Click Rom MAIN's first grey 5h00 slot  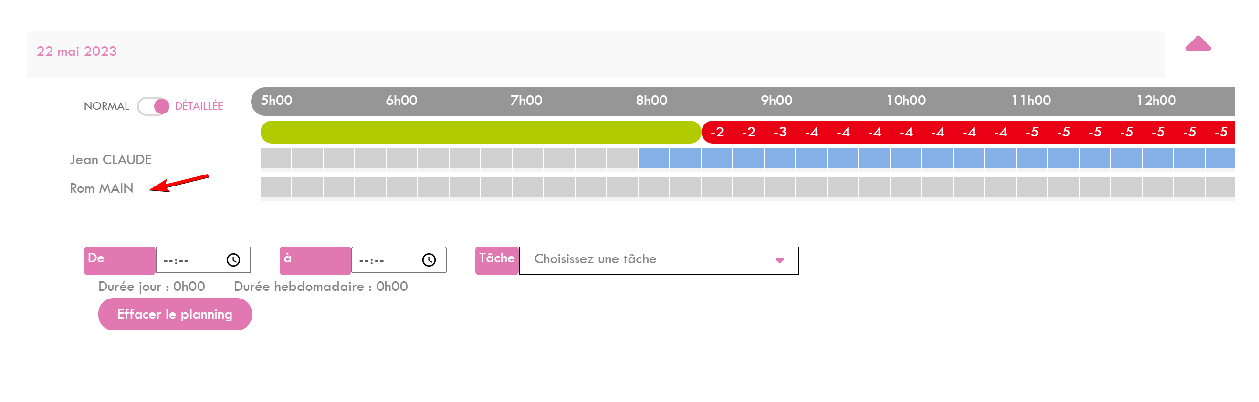(276, 187)
